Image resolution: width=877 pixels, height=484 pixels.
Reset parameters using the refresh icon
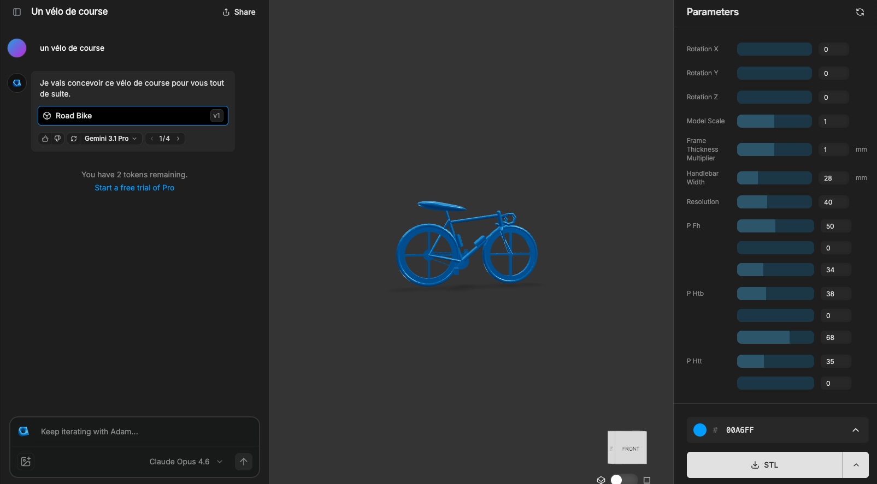pos(860,12)
